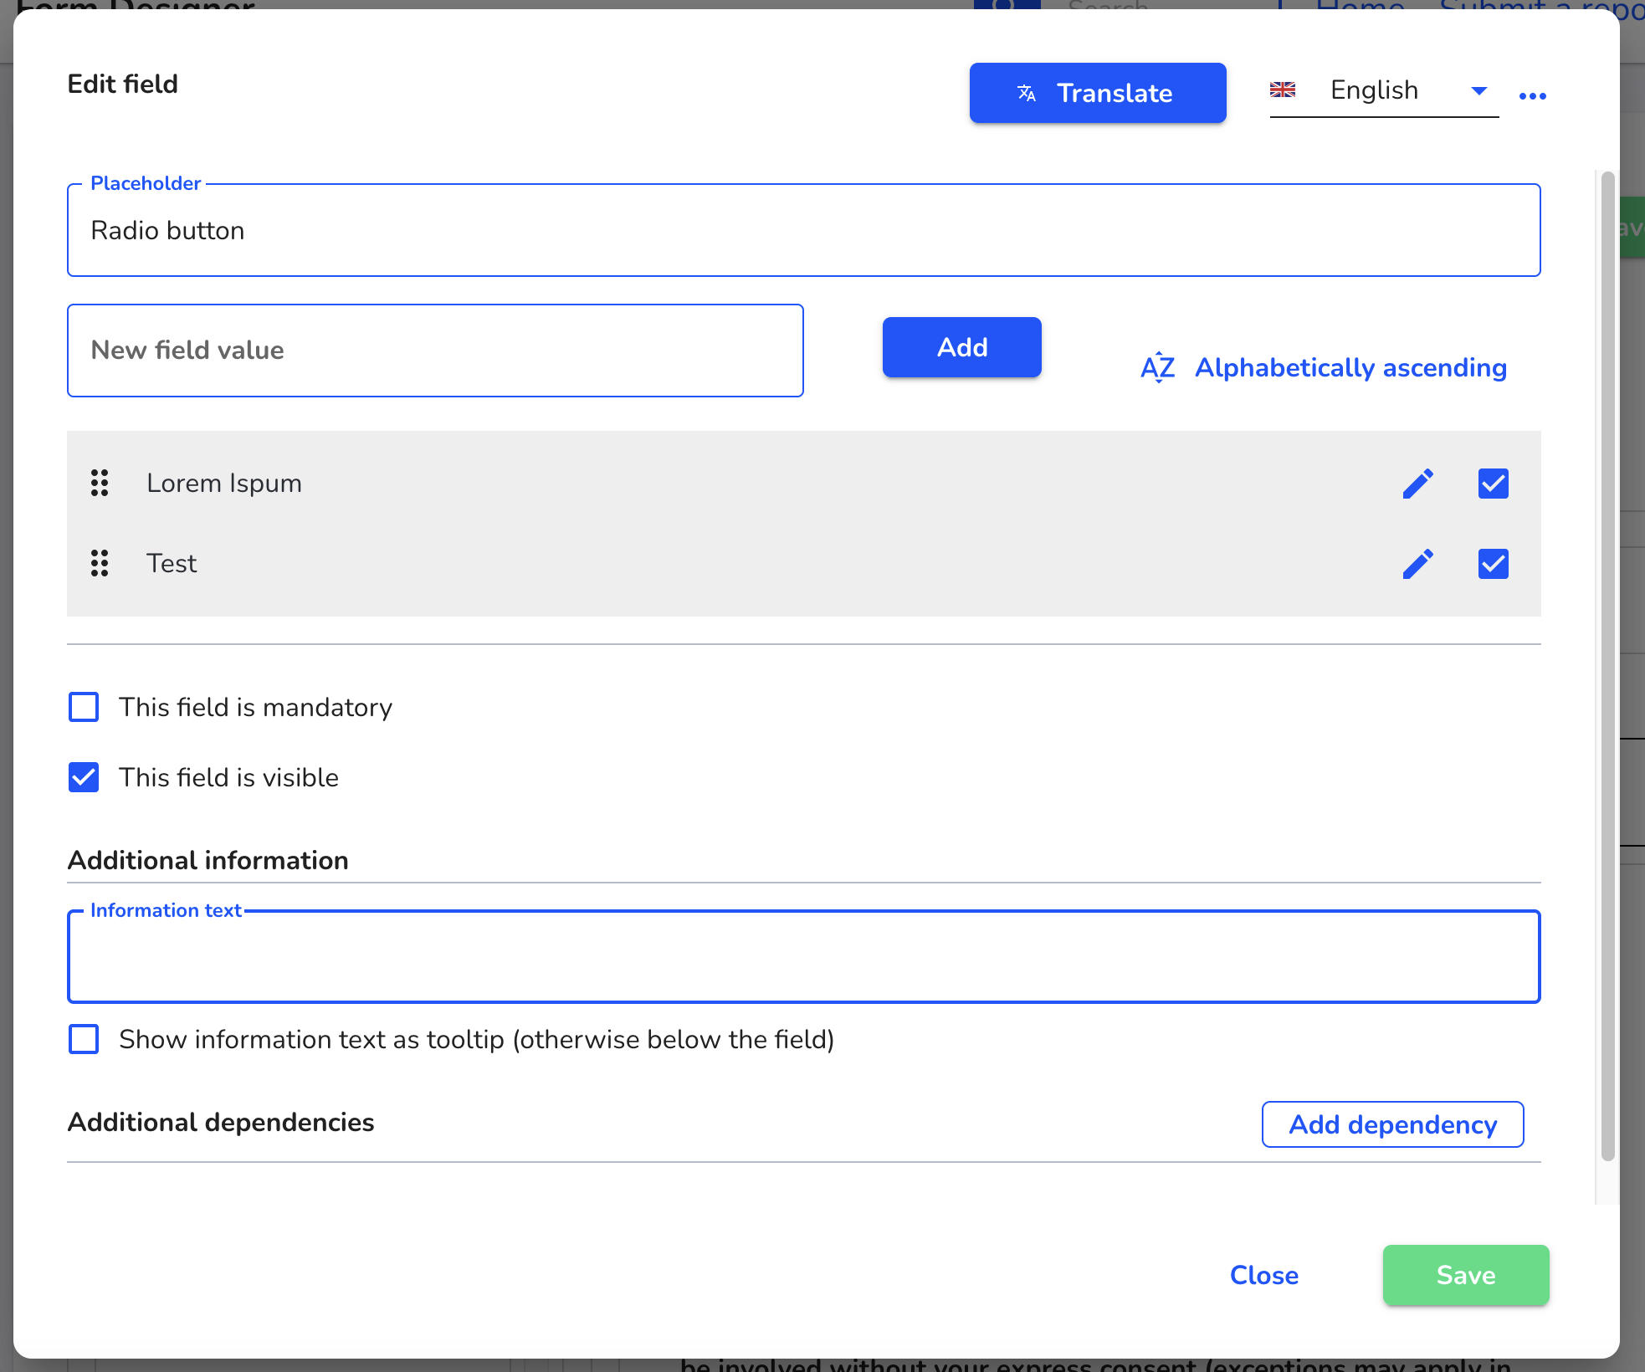
Task: Edit the Test value with pencil icon
Action: pos(1418,563)
